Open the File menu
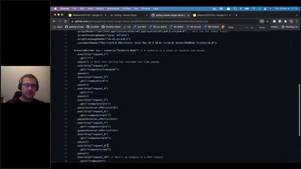The image size is (301, 169). [74, 8]
